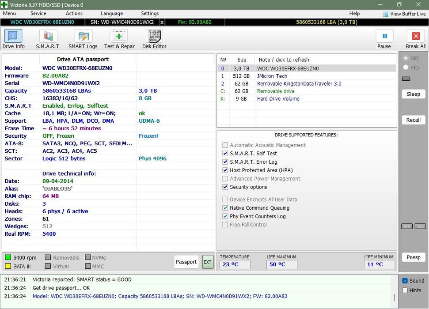The image size is (429, 309).
Task: Select the X: Hard Drive Volume row
Action: coord(307,99)
